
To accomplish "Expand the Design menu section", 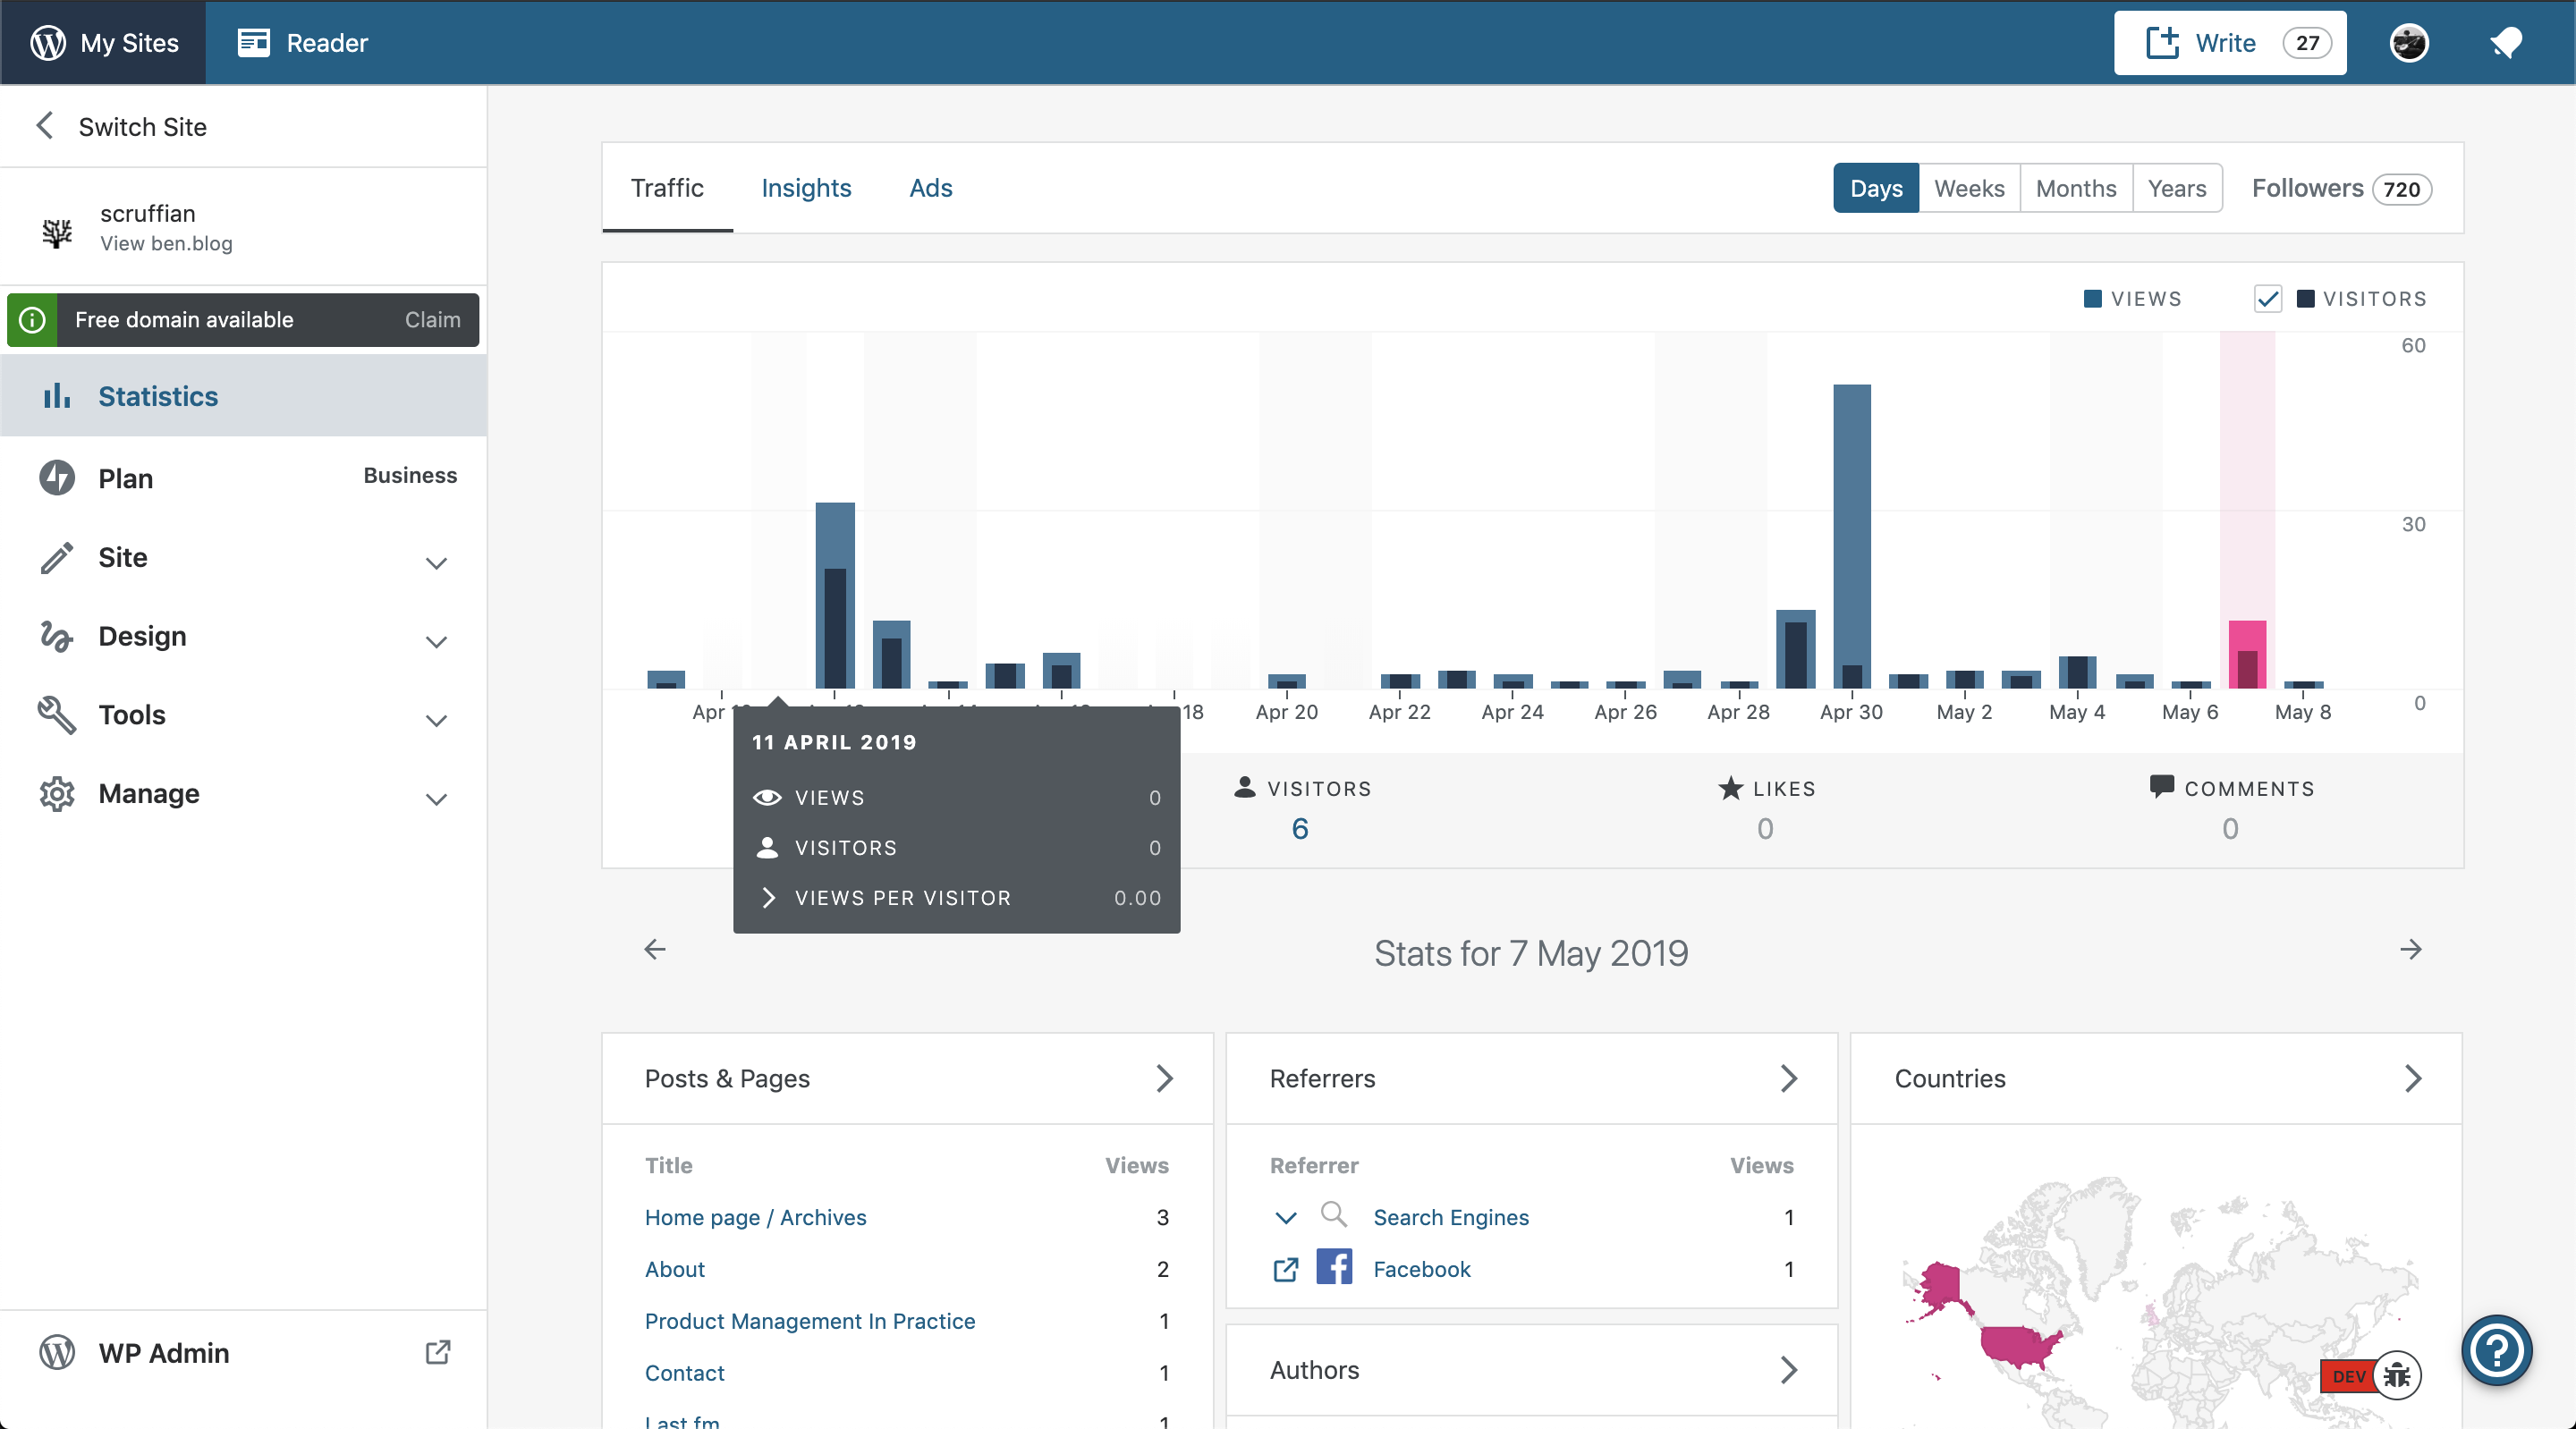I will [x=436, y=642].
